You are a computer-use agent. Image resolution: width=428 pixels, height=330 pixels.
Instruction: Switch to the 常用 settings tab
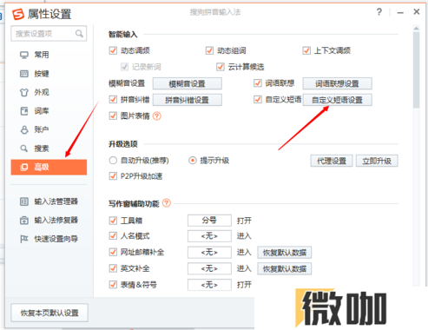click(49, 55)
